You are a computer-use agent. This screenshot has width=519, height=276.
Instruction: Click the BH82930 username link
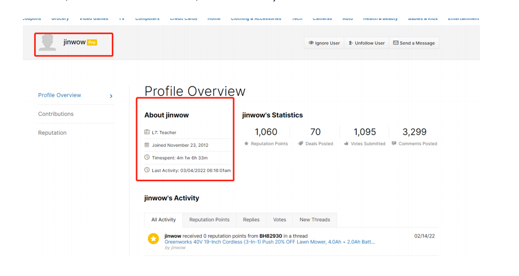271,236
